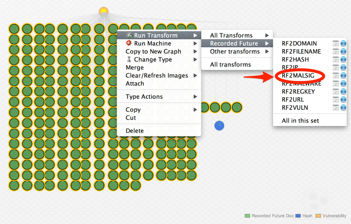Image resolution: width=351 pixels, height=224 pixels.
Task: Choose Merge from the context menu
Action: point(135,67)
